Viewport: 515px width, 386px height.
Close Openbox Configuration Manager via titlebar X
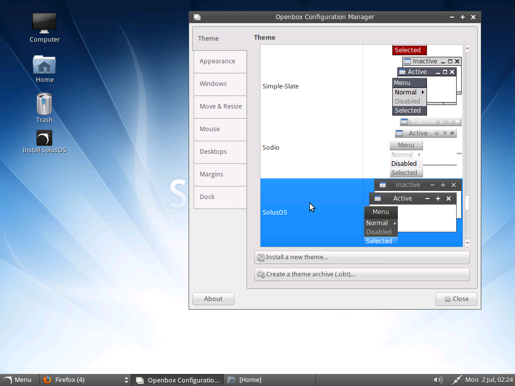(473, 17)
